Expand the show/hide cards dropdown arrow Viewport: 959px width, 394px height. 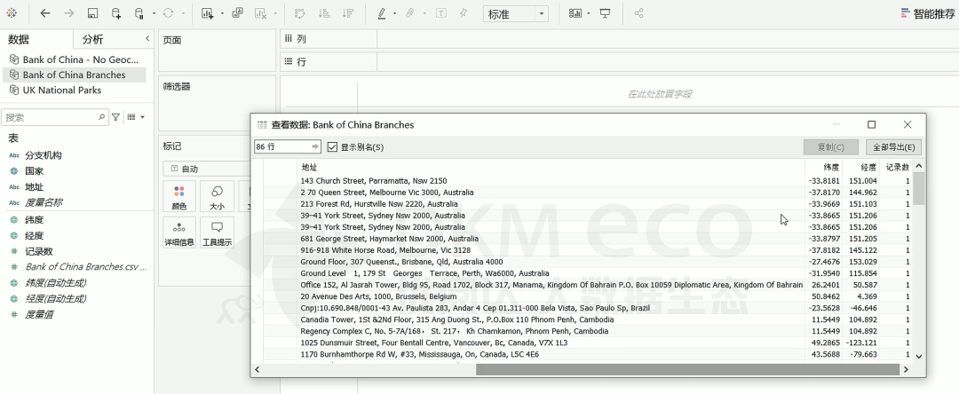click(x=589, y=13)
